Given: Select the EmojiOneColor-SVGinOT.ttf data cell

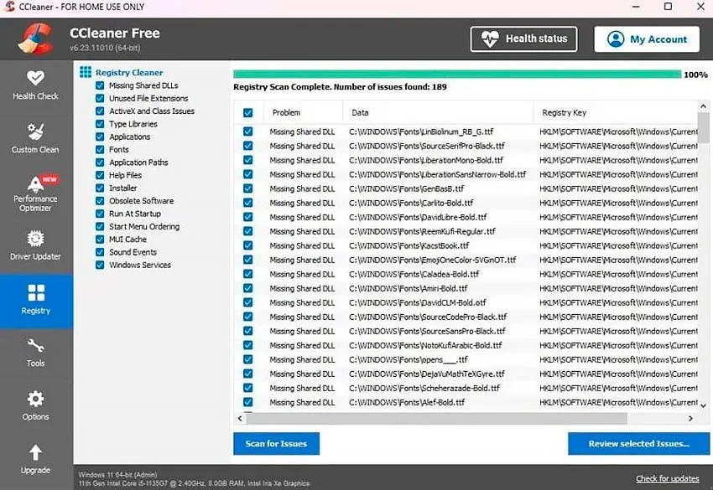Looking at the screenshot, I should 433,260.
